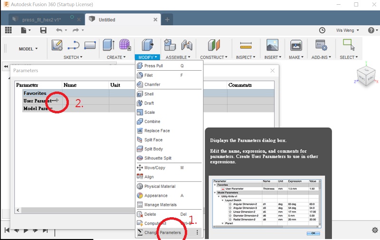The height and width of the screenshot is (240, 380).
Task: Choose Manage Materials from Modify menu
Action: (169, 205)
